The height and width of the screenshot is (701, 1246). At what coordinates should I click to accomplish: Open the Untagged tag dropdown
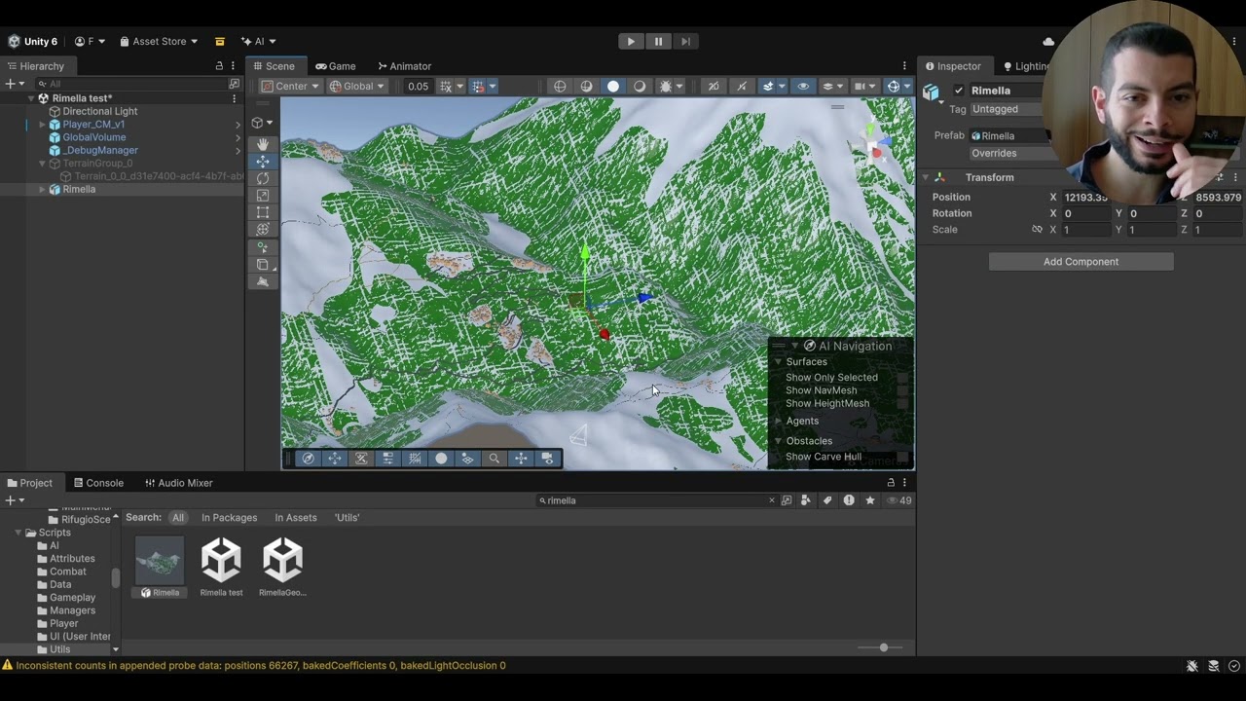pos(1008,109)
